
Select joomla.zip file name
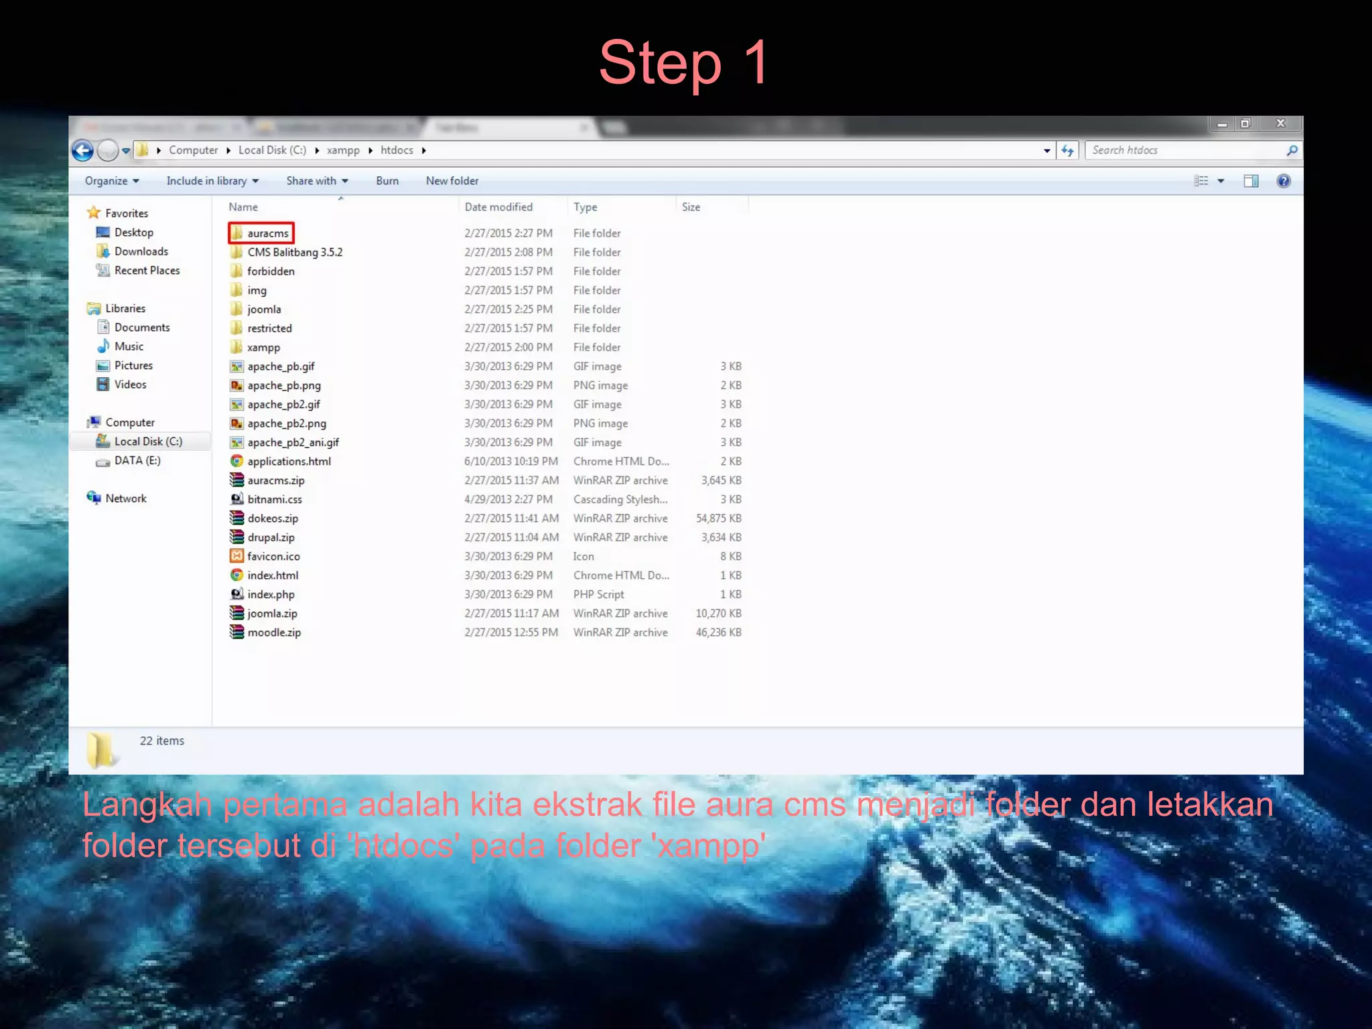tap(273, 614)
